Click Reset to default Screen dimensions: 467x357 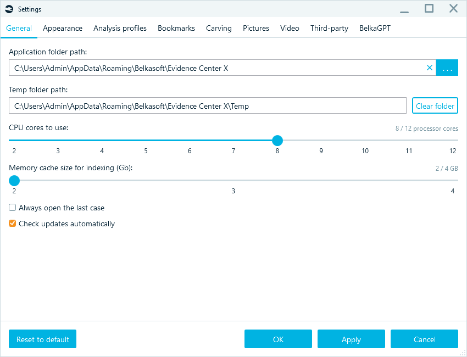[x=42, y=339]
